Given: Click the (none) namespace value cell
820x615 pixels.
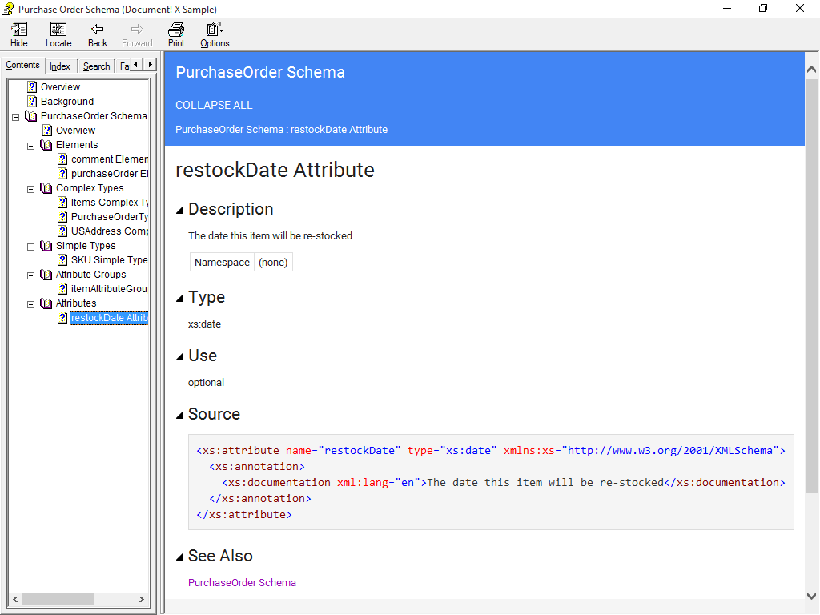Looking at the screenshot, I should (x=273, y=262).
